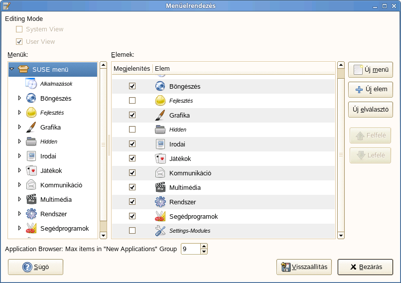The height and width of the screenshot is (283, 401).
Task: Click the Settings-Modules wrench icon
Action: click(160, 231)
